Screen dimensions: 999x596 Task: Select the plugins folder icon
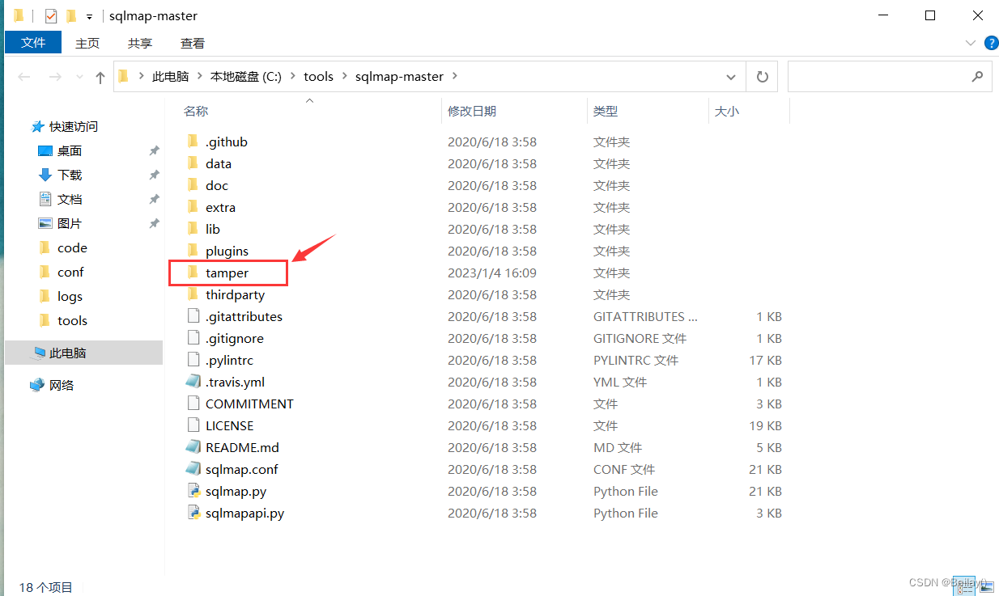[x=193, y=251]
